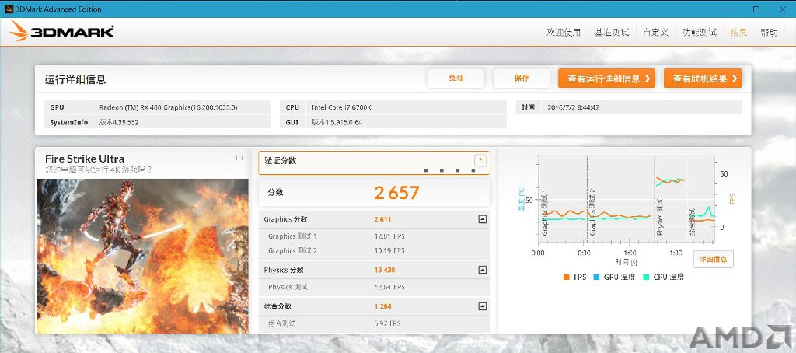Open chart 详细信息 button
Image resolution: width=796 pixels, height=353 pixels.
coord(714,259)
